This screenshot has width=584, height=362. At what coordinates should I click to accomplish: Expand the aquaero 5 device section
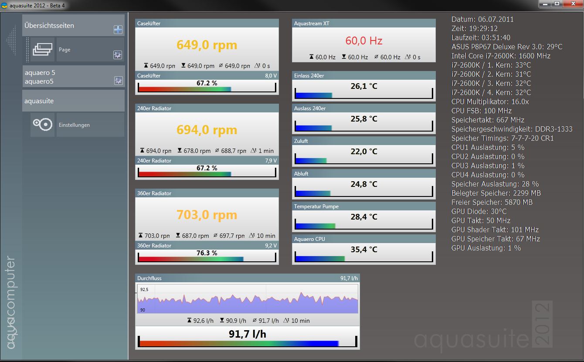(65, 77)
